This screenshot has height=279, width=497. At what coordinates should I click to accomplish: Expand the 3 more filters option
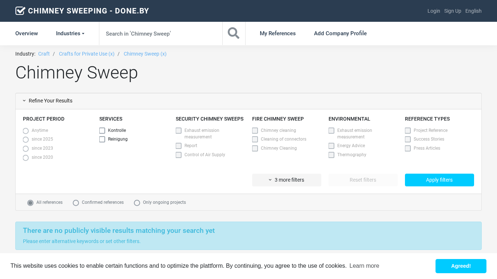coord(286,180)
